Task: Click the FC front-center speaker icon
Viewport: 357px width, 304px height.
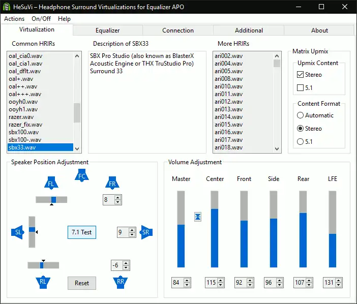Action: [82, 175]
